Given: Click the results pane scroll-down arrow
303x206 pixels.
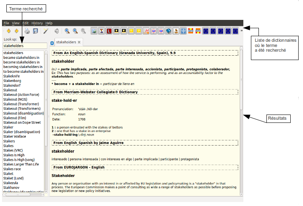Looking at the screenshot, I should pyautogui.click(x=241, y=194).
